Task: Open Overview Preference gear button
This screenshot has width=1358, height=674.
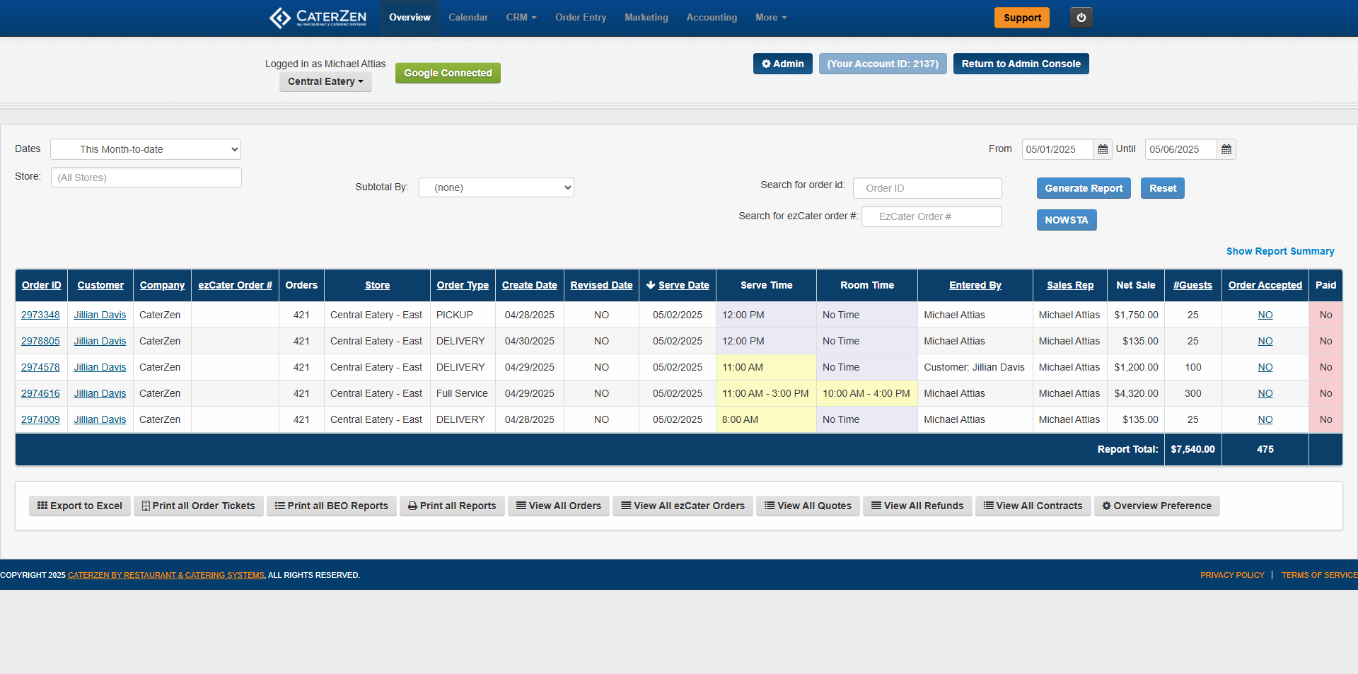Action: pyautogui.click(x=1156, y=506)
